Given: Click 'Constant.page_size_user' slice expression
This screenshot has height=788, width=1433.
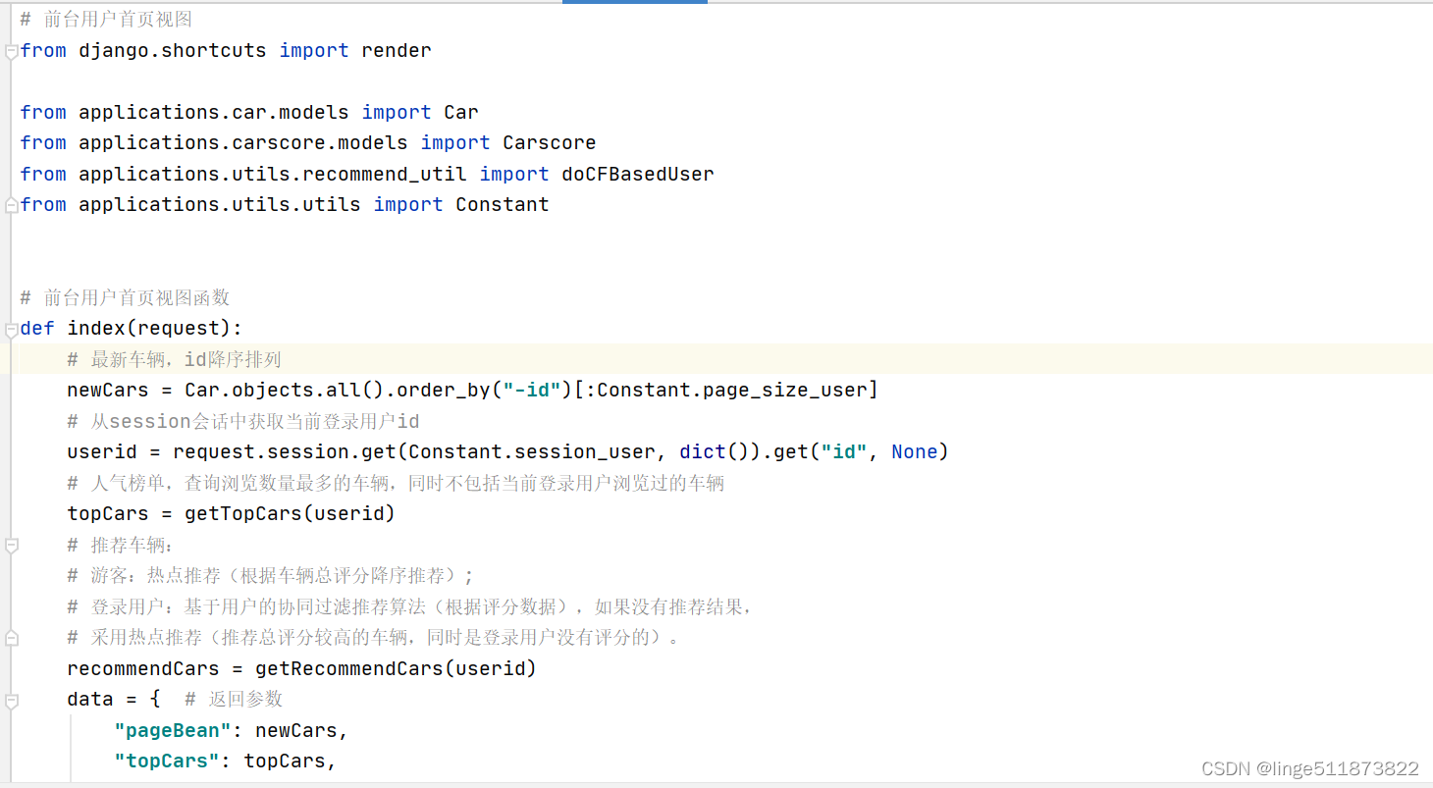Looking at the screenshot, I should pos(732,390).
